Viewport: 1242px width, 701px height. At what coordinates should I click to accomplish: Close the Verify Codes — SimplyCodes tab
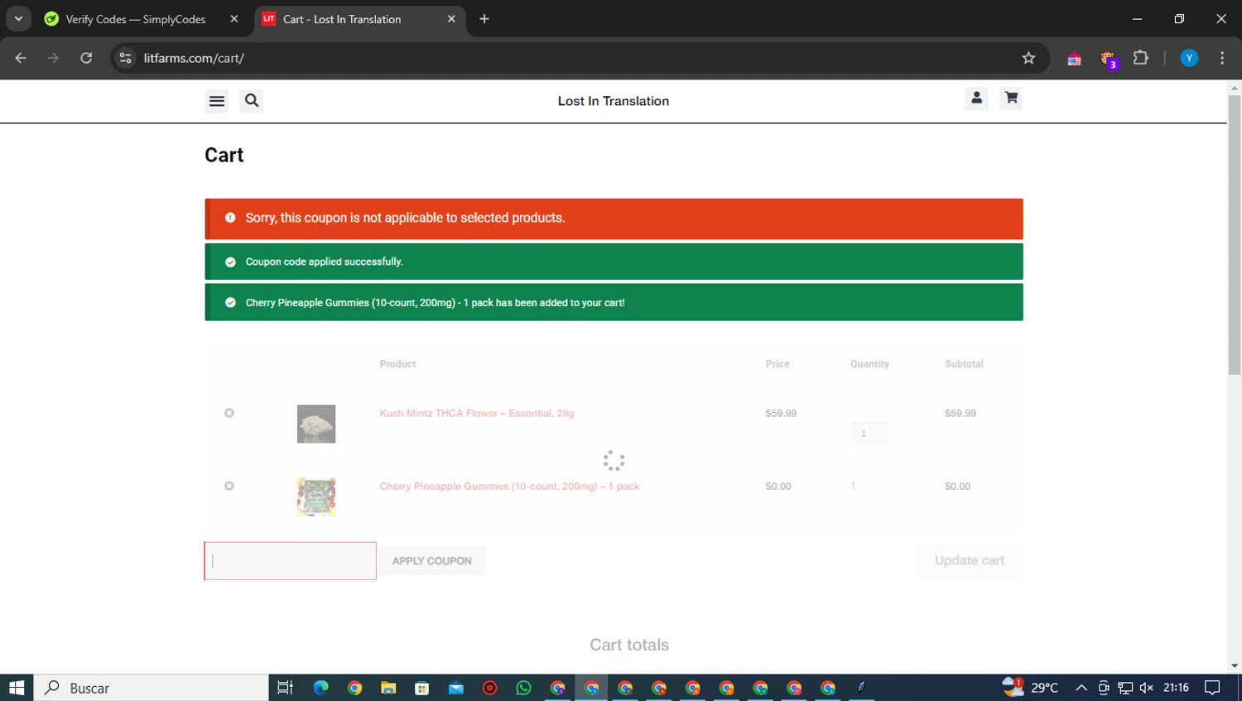pos(234,19)
